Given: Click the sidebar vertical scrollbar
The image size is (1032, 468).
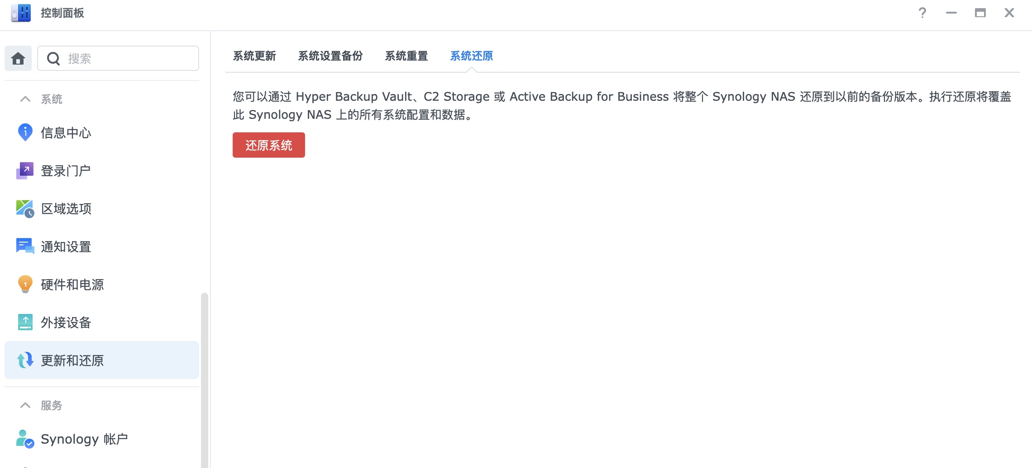Looking at the screenshot, I should [205, 379].
